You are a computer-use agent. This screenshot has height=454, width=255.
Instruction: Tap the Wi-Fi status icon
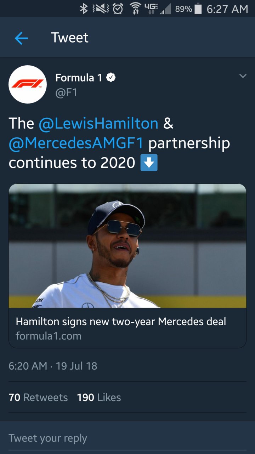(x=136, y=9)
